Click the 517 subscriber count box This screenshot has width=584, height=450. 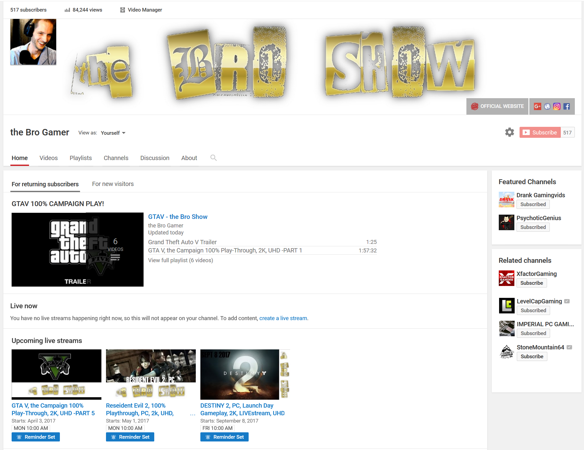568,132
